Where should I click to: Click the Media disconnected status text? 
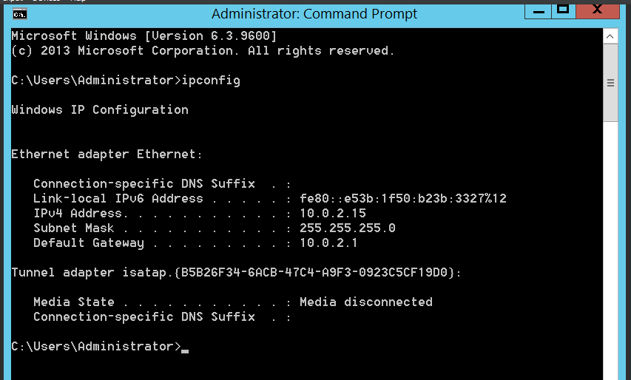(x=366, y=302)
